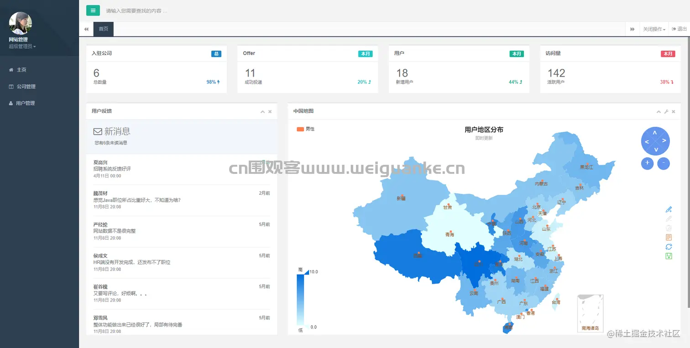The image size is (690, 348).
Task: Collapse the 中国地图 panel
Action: tap(659, 111)
